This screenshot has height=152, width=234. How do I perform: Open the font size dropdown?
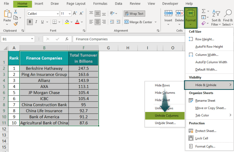[69, 14]
